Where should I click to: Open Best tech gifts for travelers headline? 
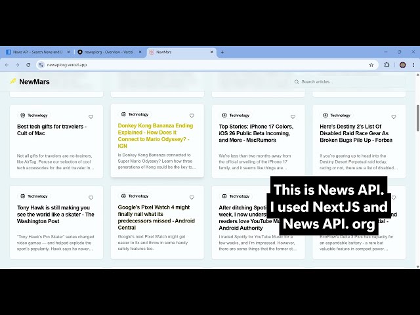point(52,130)
